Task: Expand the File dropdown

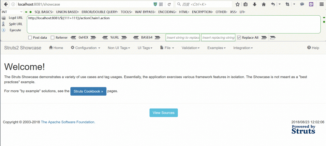Action: 167,48
